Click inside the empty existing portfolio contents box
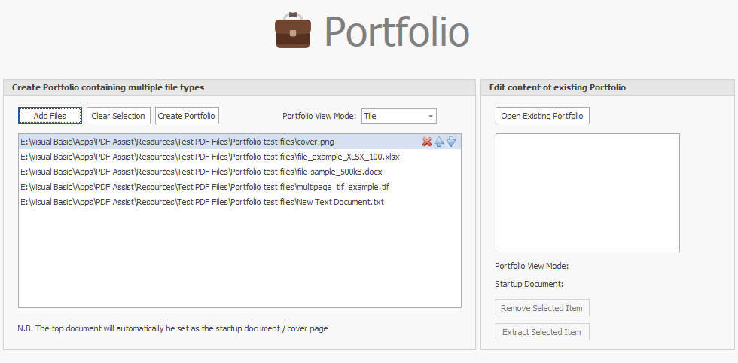The image size is (738, 363). [587, 193]
